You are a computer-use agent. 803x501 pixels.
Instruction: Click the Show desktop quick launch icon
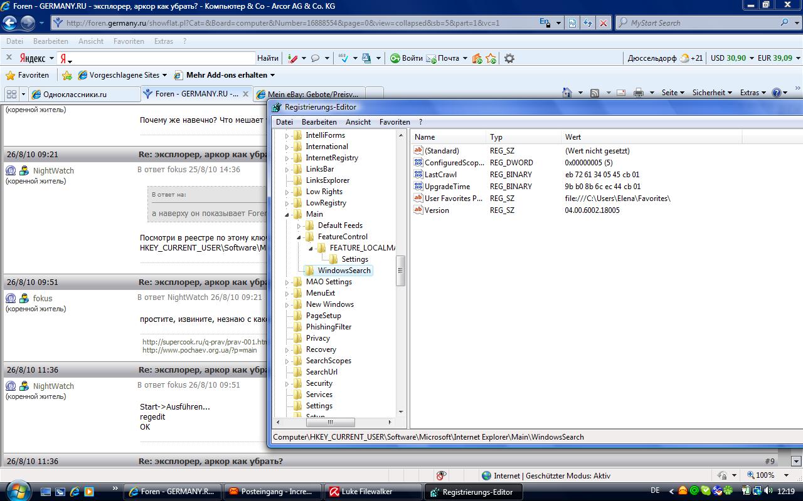[46, 492]
